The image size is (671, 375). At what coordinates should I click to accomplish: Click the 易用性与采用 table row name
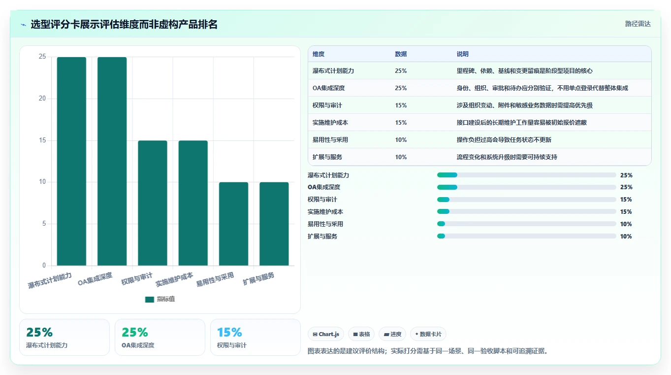coord(330,140)
